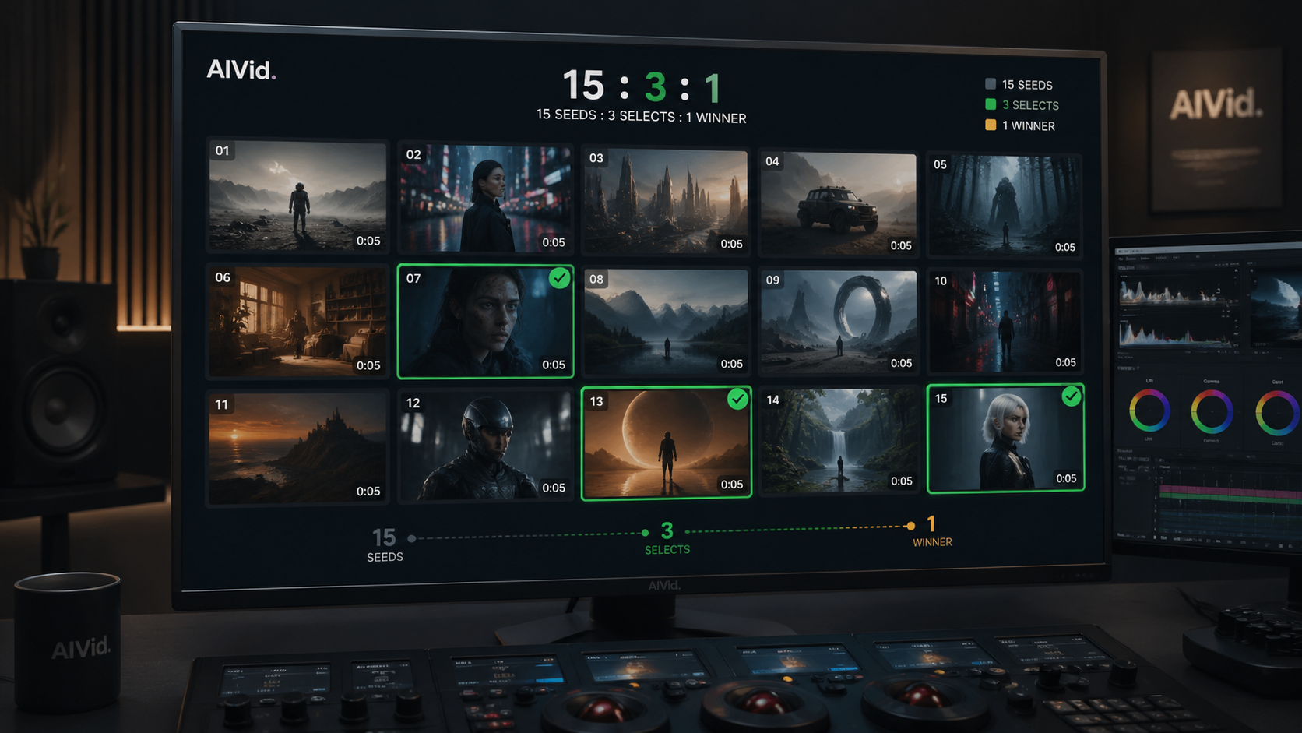Select clip 12 with the helmeted figure
The image size is (1302, 733).
pyautogui.click(x=485, y=446)
